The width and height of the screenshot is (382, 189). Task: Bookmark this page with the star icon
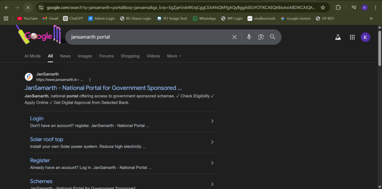coord(323,7)
